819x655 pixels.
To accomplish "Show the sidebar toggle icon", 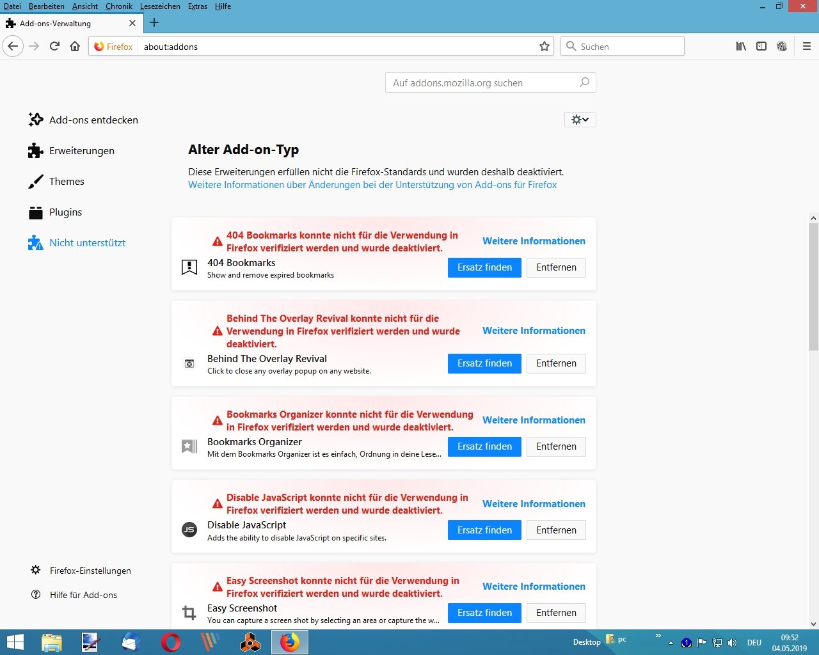I will pos(761,46).
